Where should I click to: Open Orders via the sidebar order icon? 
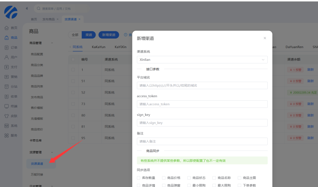click(x=7, y=48)
